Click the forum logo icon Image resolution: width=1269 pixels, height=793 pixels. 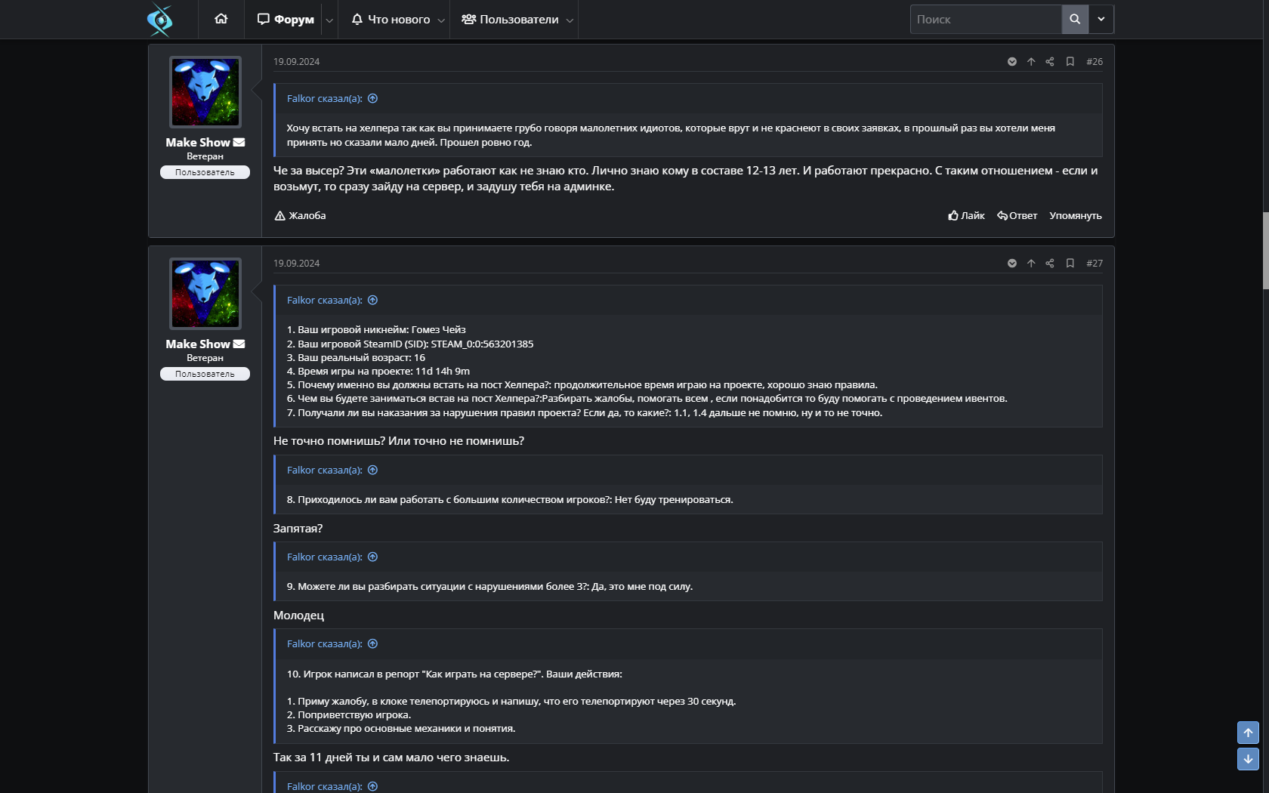coord(160,20)
